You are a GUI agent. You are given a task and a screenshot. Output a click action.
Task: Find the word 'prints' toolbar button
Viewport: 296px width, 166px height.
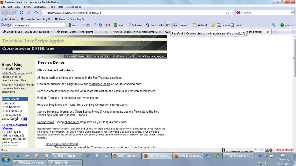point(237,25)
